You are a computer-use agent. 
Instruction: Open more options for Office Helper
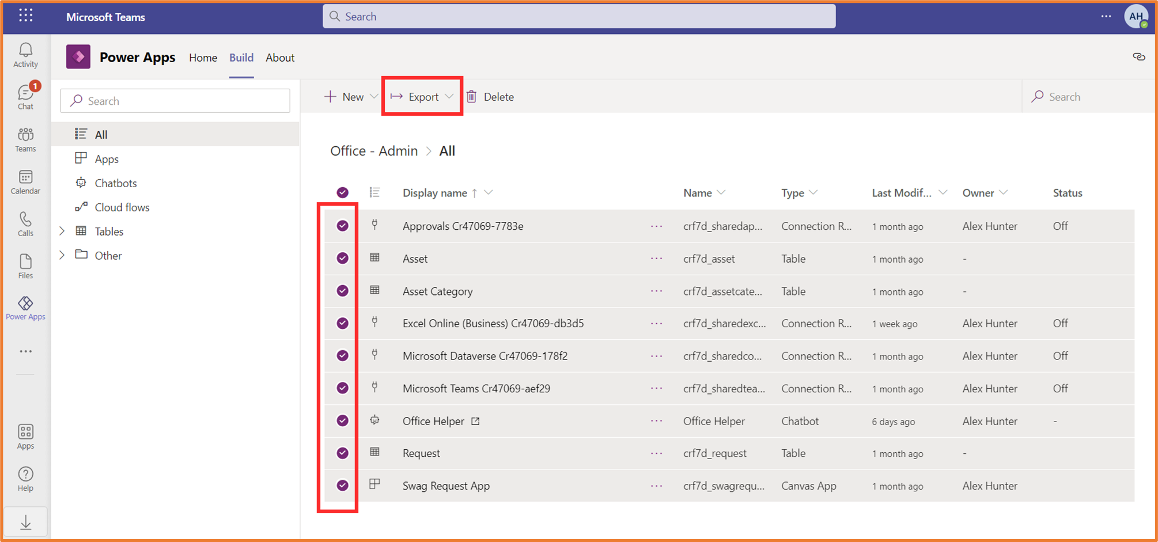click(x=656, y=421)
